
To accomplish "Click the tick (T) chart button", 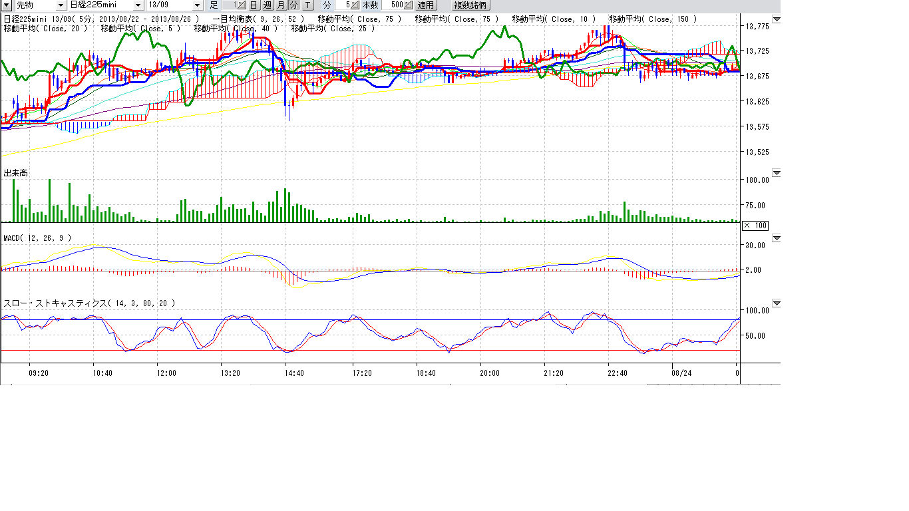I will (x=307, y=5).
